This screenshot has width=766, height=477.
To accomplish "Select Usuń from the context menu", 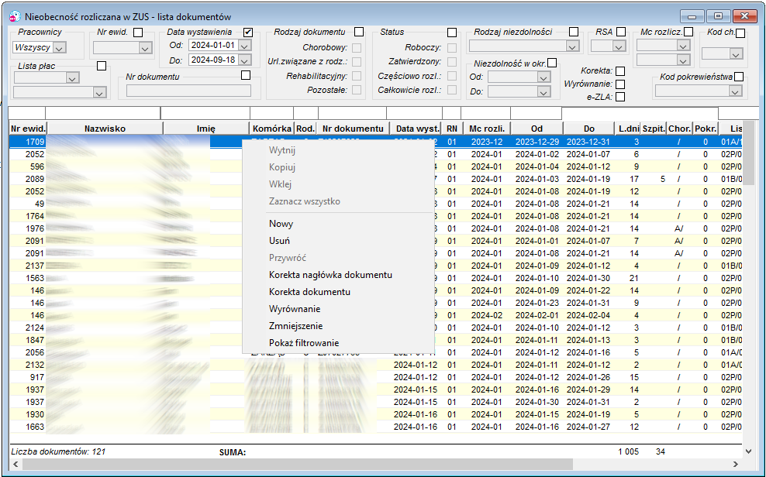I will click(x=279, y=241).
